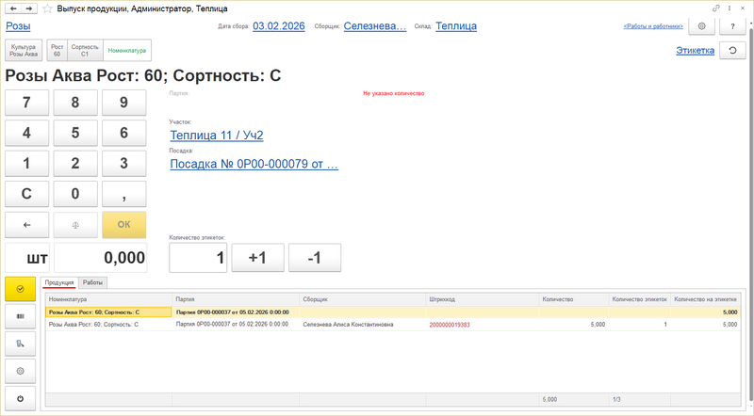Click the Партия column header
Viewport: 754px width, 416px height.
[236, 299]
